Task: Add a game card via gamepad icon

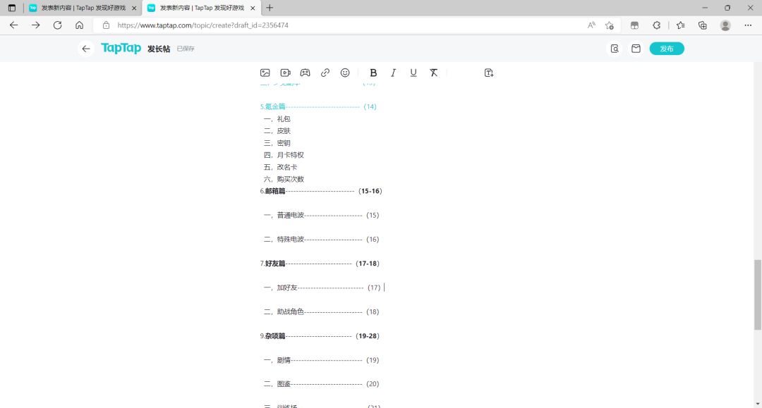Action: (x=306, y=73)
